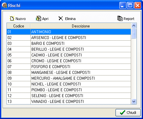Select NICHEL - LEGHE E COMPOSTI row
Viewport: 143px width, 119px height.
click(x=69, y=84)
